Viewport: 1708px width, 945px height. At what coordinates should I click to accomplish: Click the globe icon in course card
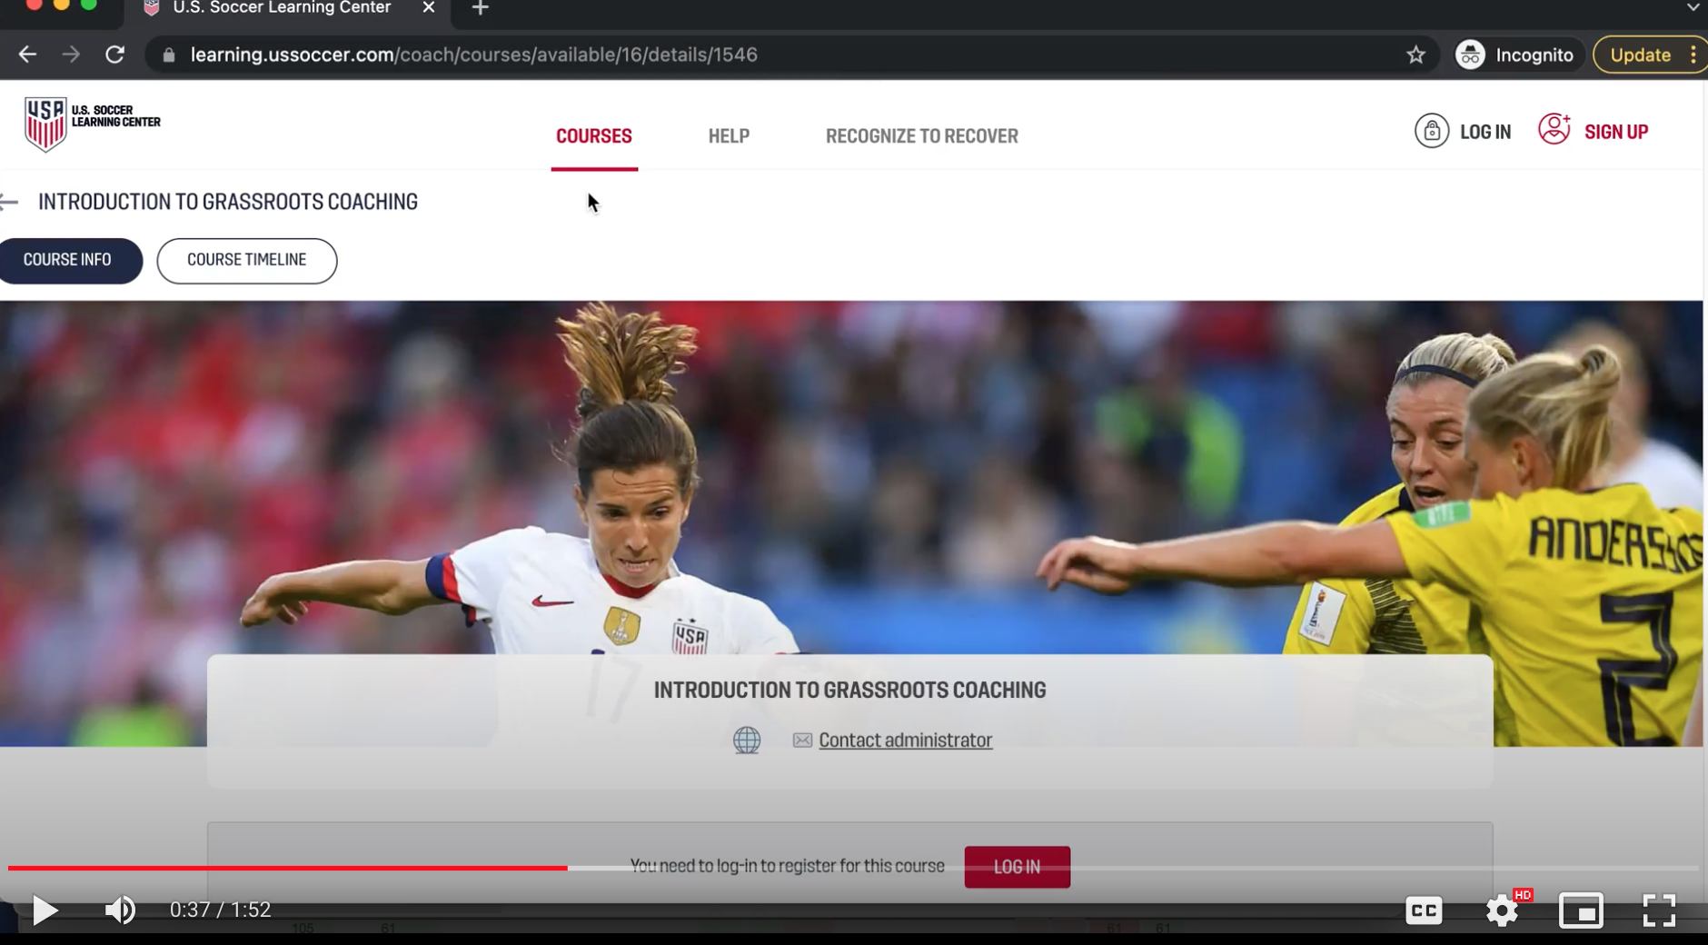(747, 741)
